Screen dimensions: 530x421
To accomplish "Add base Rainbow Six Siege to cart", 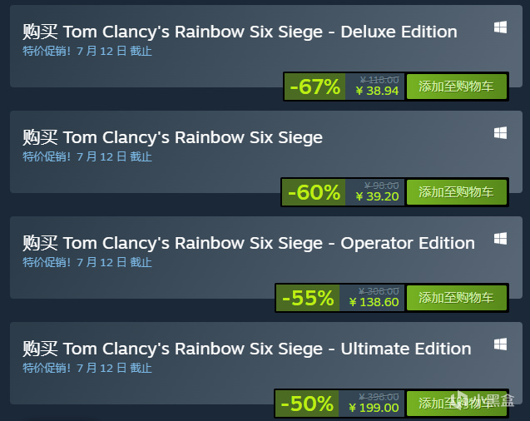I will click(456, 192).
